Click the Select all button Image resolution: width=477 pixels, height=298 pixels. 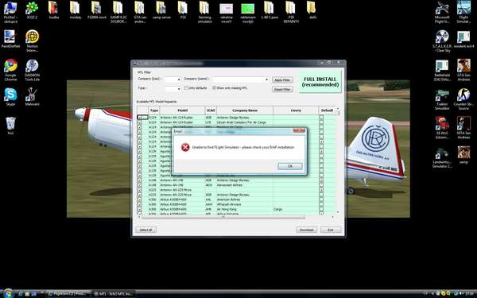coord(146,230)
